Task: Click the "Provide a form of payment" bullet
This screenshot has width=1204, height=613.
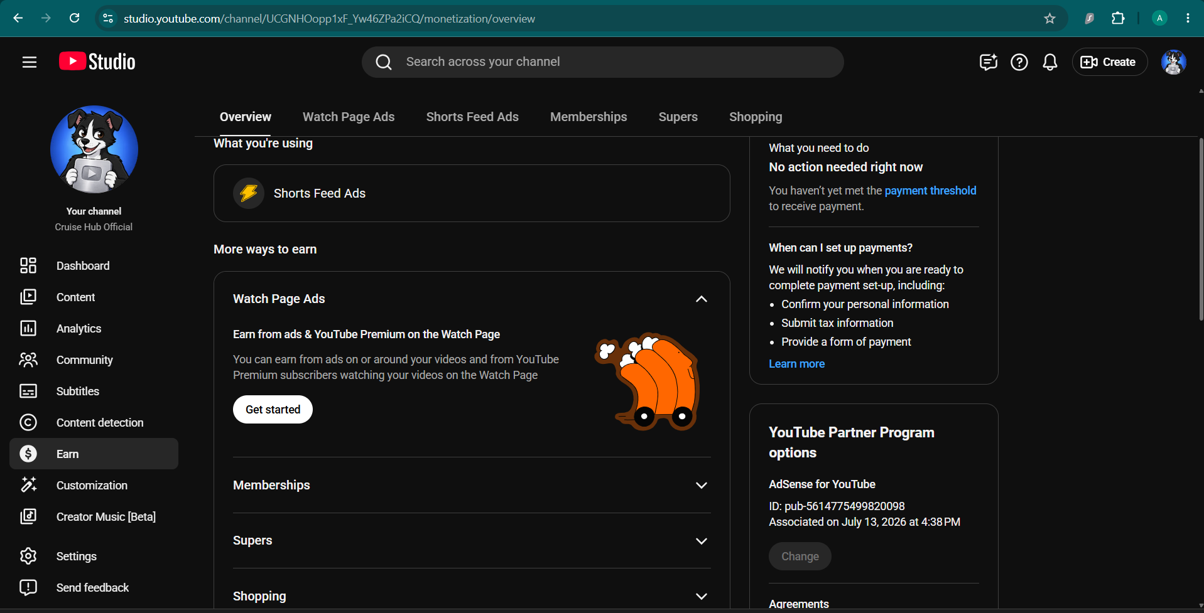Action: 846,342
